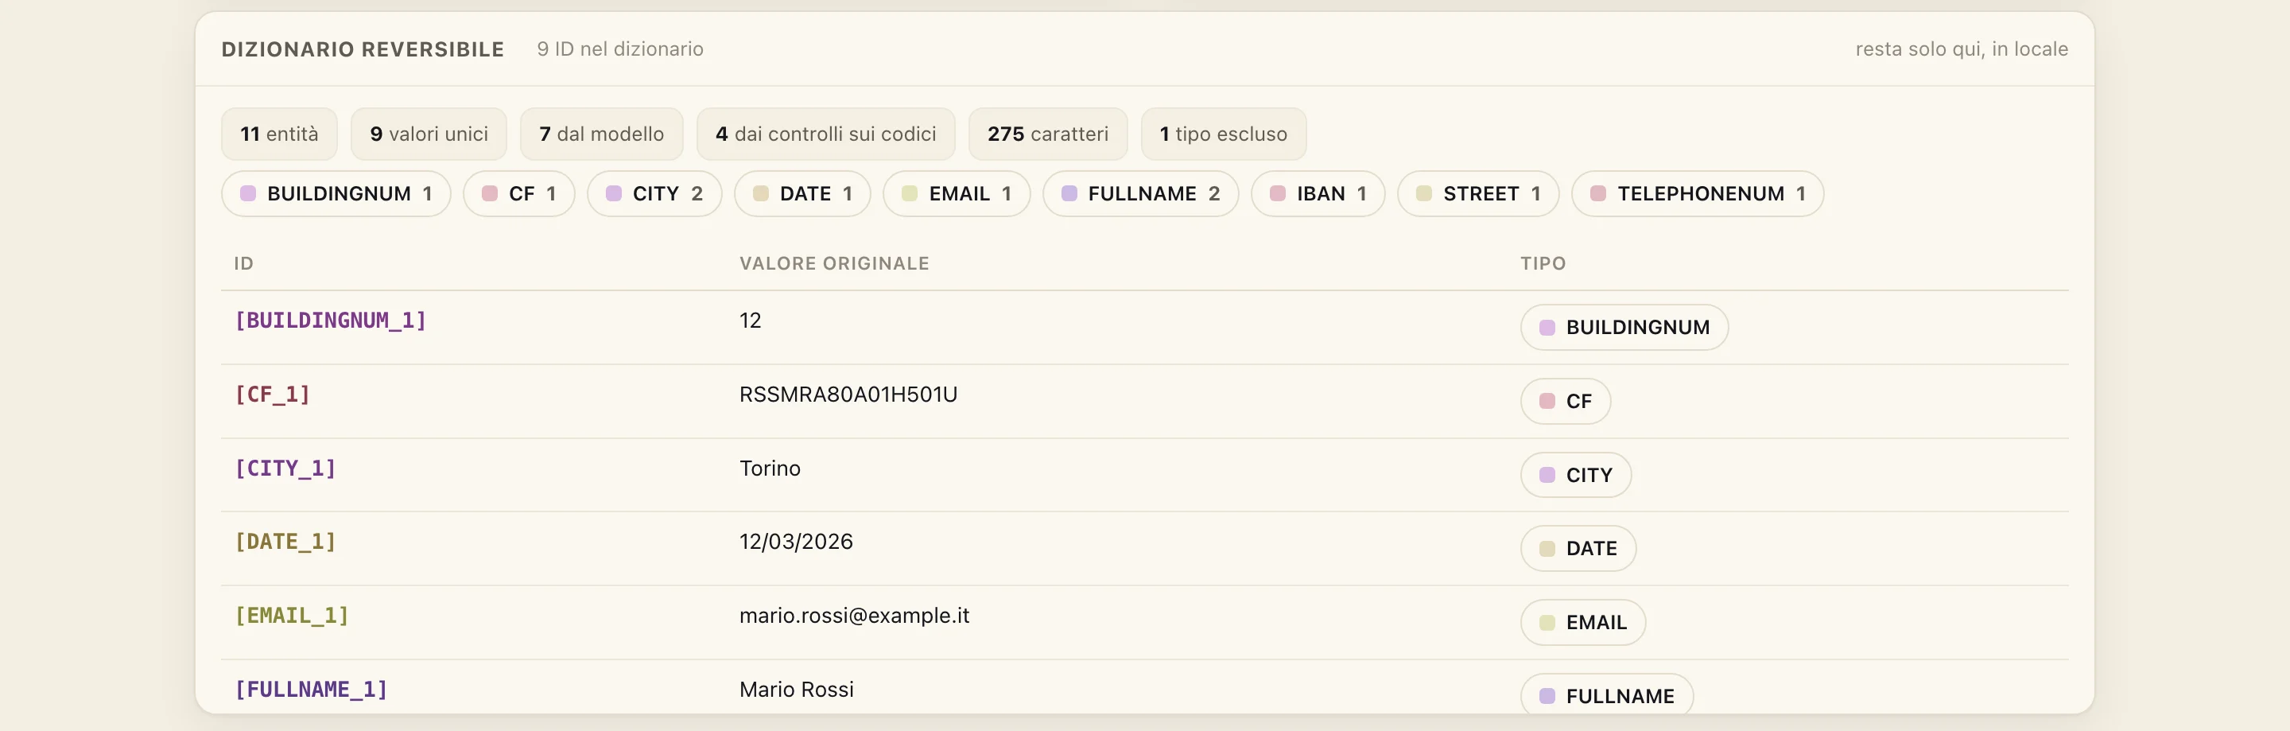Toggle the DATE 1 type chip
2290x731 pixels.
803,194
